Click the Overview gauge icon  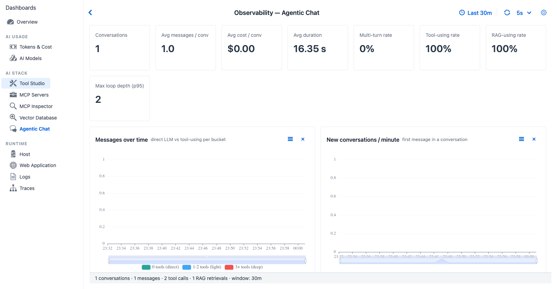[x=10, y=22]
